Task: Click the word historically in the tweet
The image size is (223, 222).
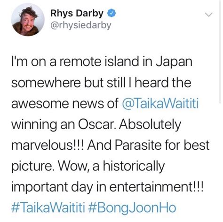Action: (134, 167)
